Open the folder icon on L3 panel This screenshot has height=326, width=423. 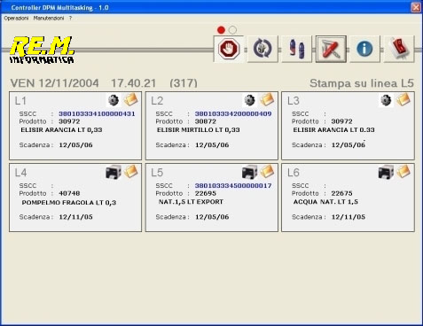point(403,99)
